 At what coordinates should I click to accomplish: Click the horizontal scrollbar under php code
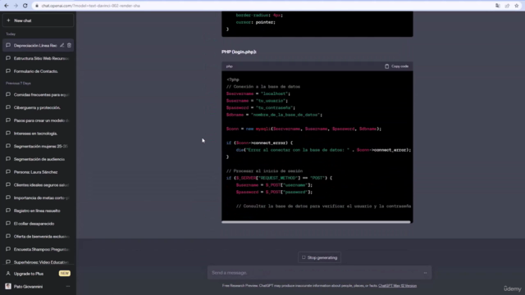click(x=316, y=222)
